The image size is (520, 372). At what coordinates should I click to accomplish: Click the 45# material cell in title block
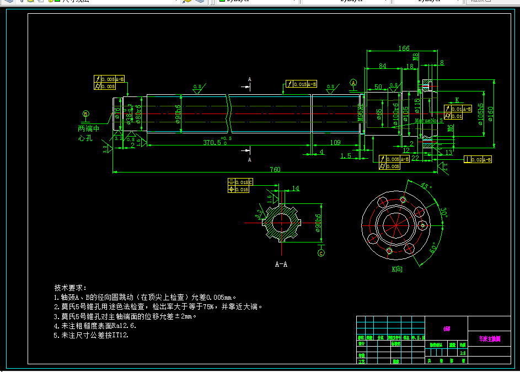[x=446, y=328]
